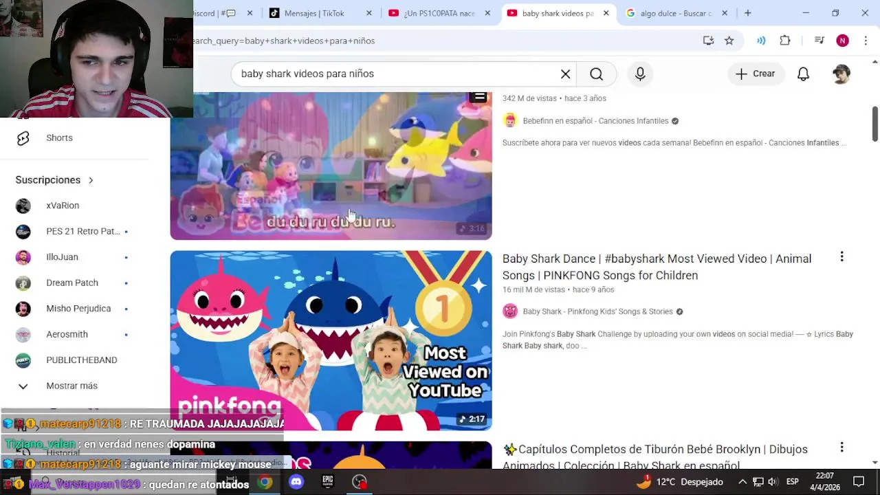Open the IlloJuan subscription
Screen dimensions: 880x495
coord(62,257)
